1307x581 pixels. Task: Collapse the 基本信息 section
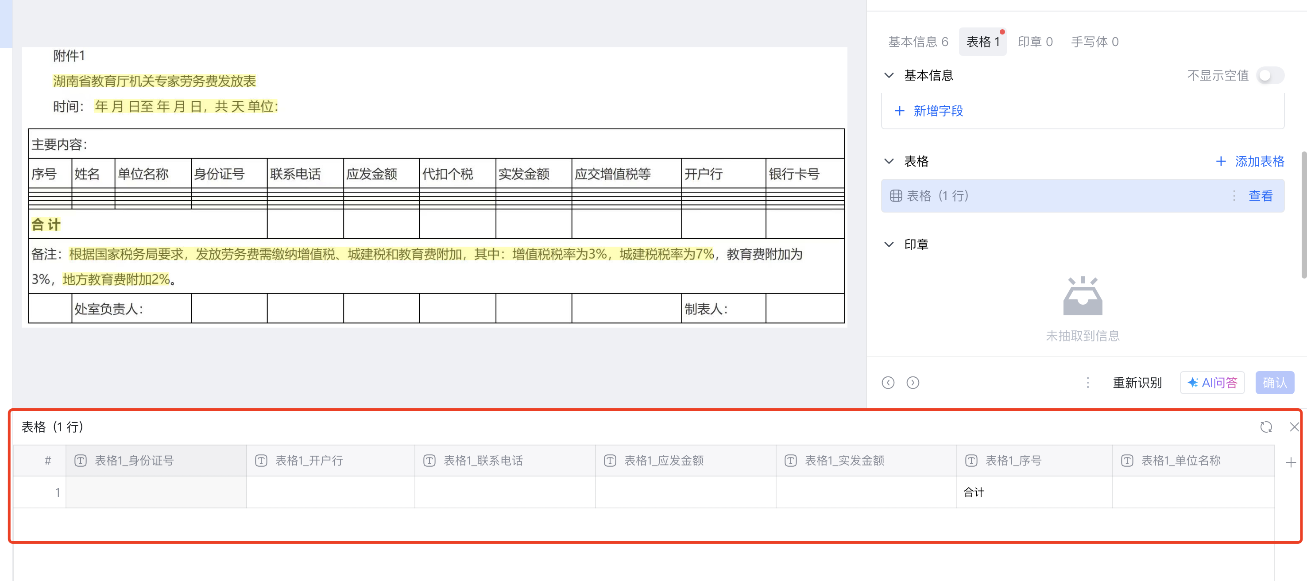pyautogui.click(x=889, y=76)
